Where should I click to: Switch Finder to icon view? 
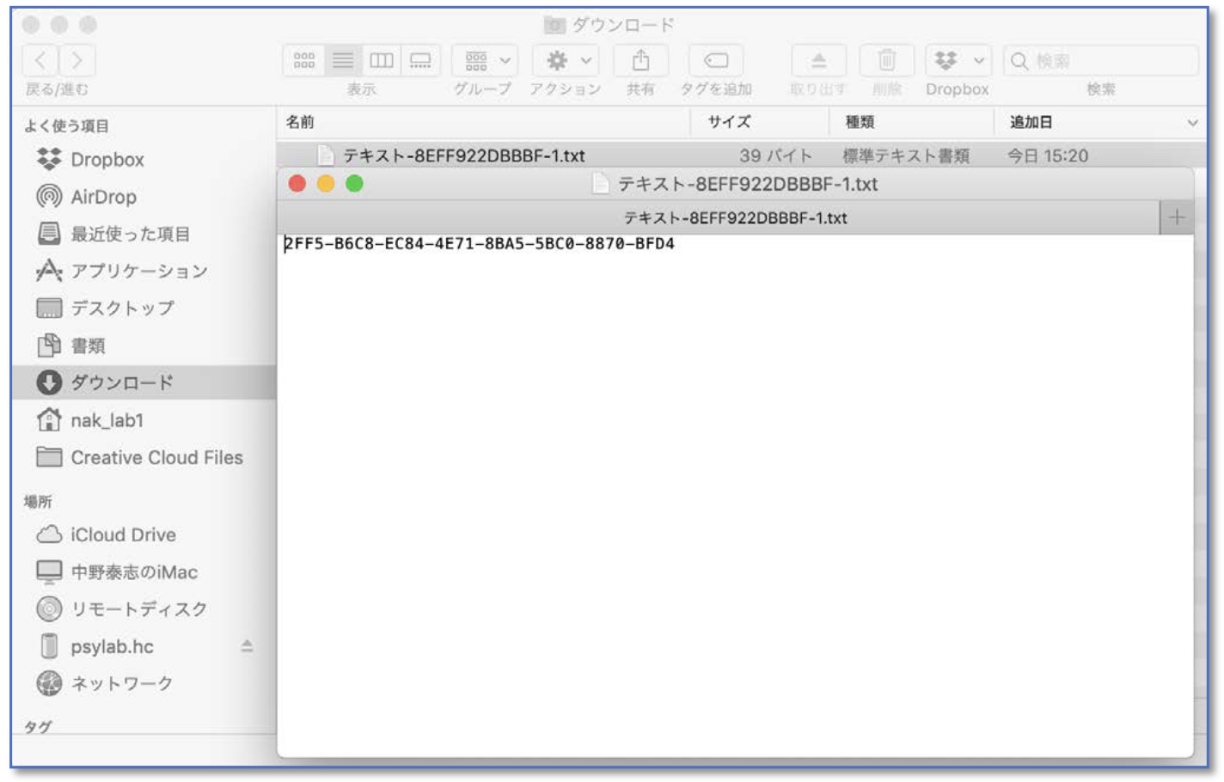(304, 60)
